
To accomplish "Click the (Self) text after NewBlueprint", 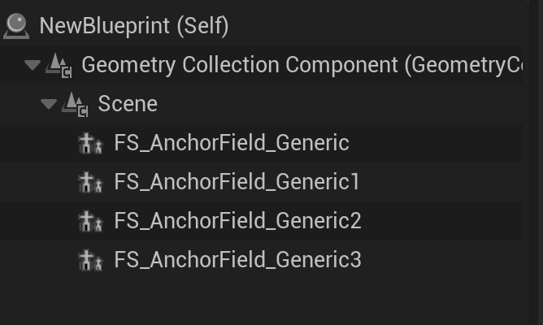I will pos(198,26).
